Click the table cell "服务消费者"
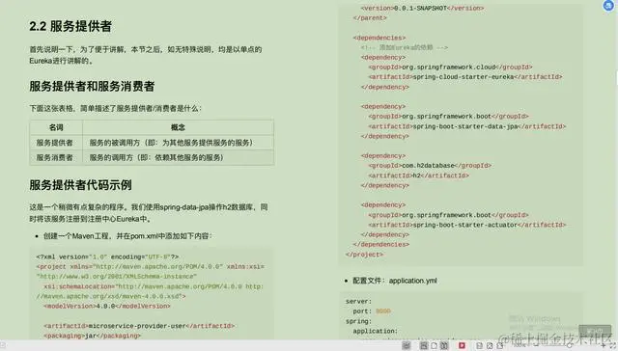The height and width of the screenshot is (351, 618). (x=56, y=157)
